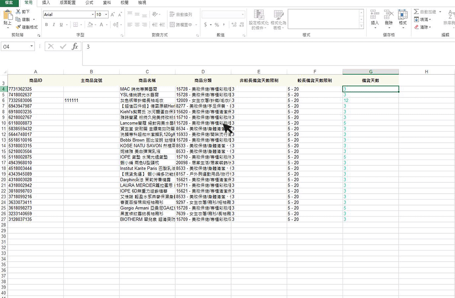Viewport: 455px width, 298px height.
Task: Open the number format dropdown
Action: pos(243,15)
